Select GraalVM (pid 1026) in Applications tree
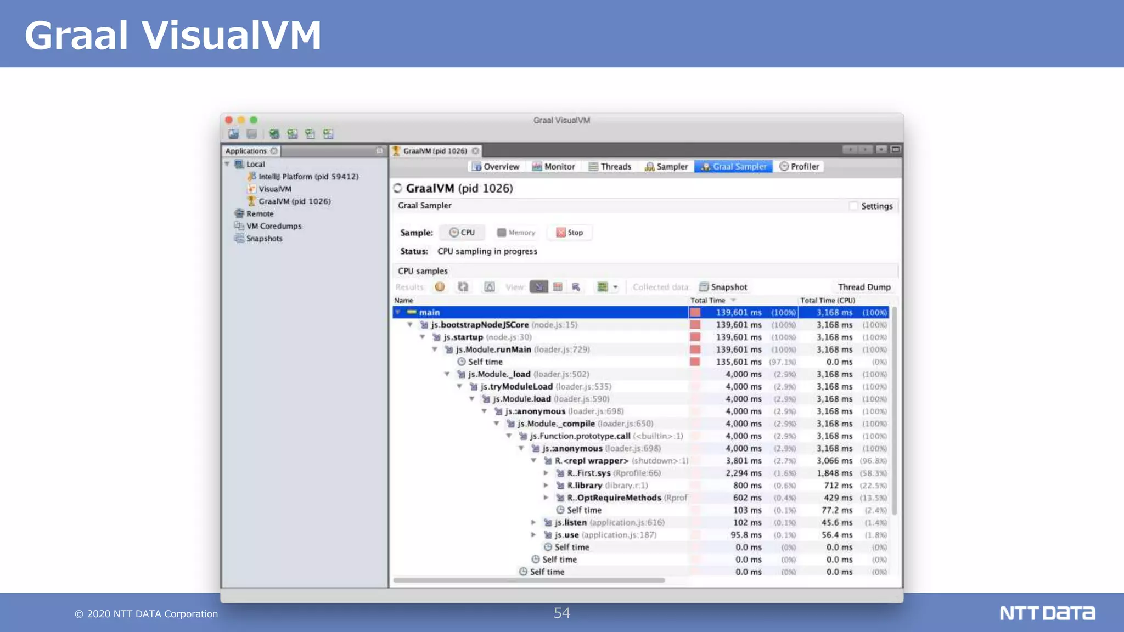1124x632 pixels. [294, 201]
